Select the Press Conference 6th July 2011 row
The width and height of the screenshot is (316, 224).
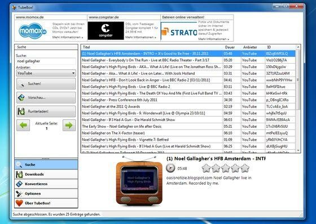[x=188, y=100]
